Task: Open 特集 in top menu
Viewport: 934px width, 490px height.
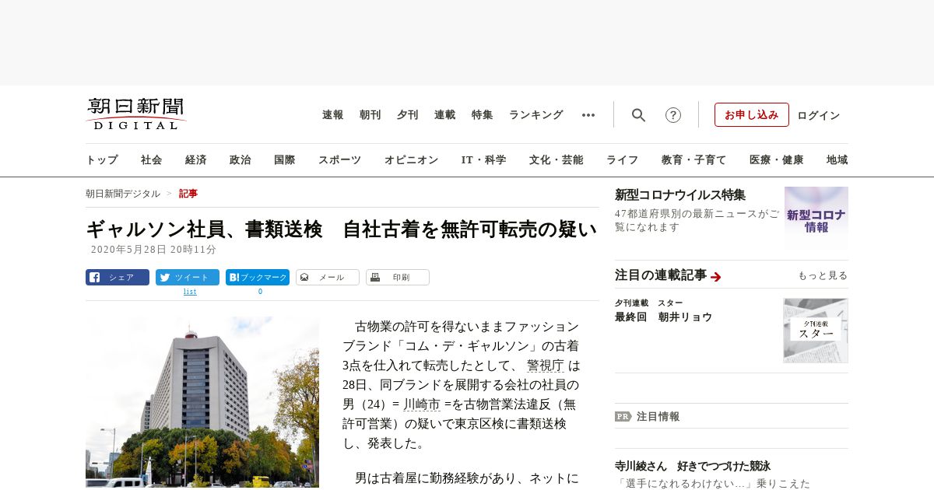Action: (x=483, y=115)
